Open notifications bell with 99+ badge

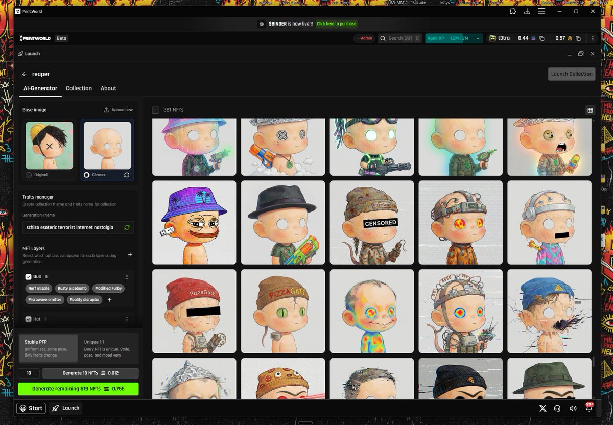click(588, 408)
